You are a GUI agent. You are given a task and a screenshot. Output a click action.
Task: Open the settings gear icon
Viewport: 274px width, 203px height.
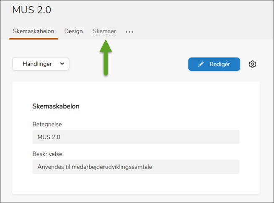pyautogui.click(x=252, y=64)
